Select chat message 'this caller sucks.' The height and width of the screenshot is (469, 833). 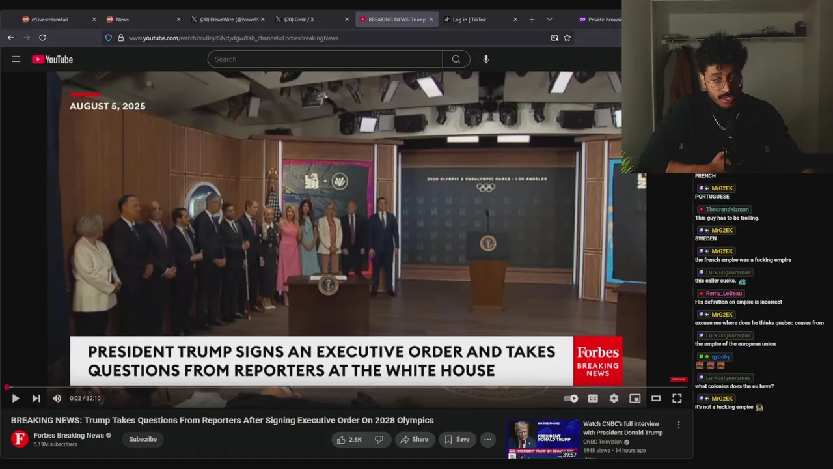(715, 281)
